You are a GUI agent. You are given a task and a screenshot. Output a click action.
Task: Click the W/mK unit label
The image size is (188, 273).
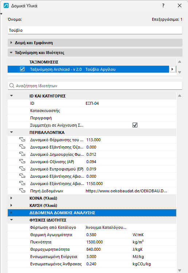(x=138, y=235)
